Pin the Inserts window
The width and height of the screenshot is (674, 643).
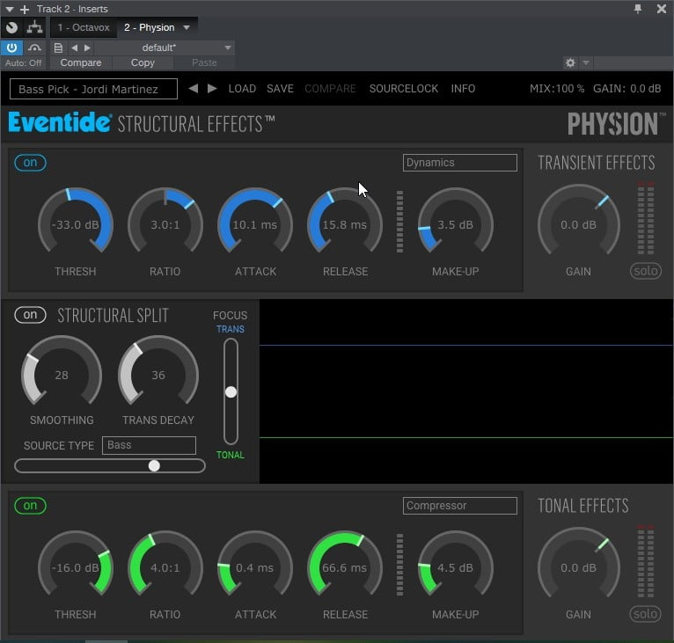(637, 9)
